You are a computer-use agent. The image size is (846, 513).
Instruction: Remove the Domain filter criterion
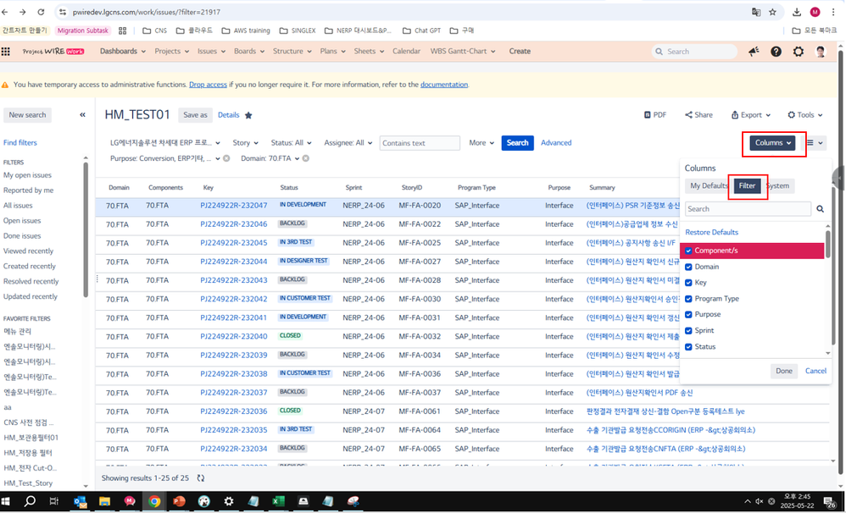306,158
